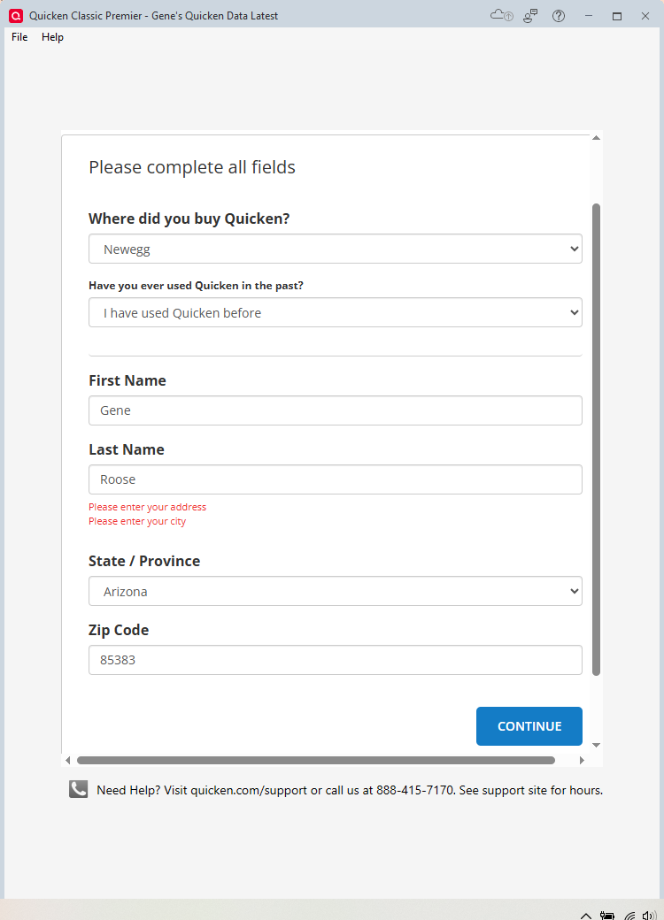The image size is (664, 920).
Task: Open the Where did you buy Quicken dropdown
Action: click(336, 249)
